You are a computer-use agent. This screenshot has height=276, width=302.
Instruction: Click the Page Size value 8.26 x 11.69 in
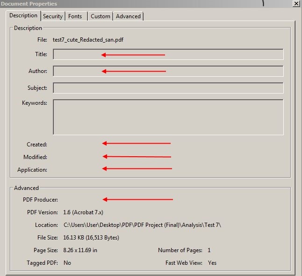(x=80, y=250)
